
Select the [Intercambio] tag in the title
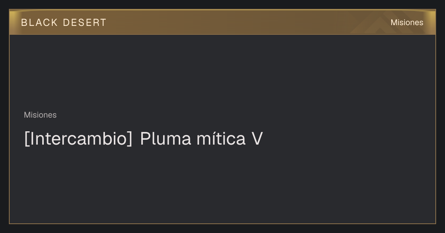click(78, 139)
